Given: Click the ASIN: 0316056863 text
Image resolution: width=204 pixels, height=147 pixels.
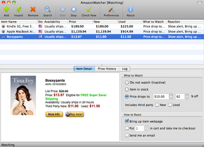Looking at the screenshot, I should click(56, 84).
